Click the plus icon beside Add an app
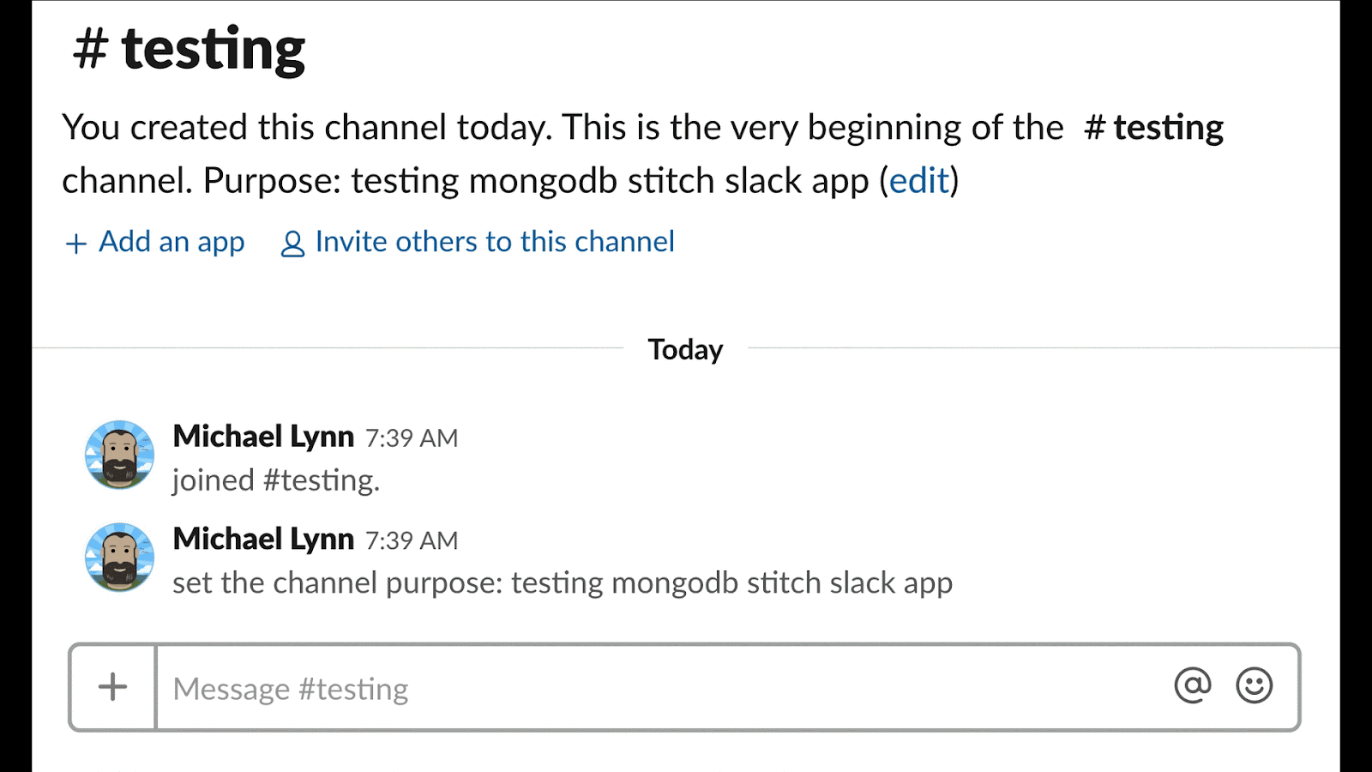Image resolution: width=1372 pixels, height=772 pixels. [76, 244]
